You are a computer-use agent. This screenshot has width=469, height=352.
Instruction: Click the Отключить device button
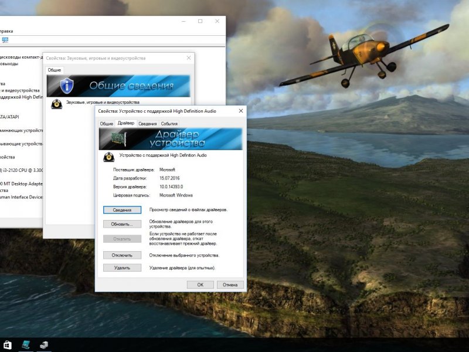point(122,255)
